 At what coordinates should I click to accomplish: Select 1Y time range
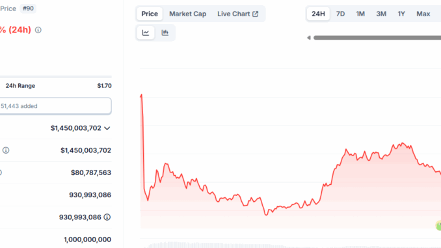(401, 14)
